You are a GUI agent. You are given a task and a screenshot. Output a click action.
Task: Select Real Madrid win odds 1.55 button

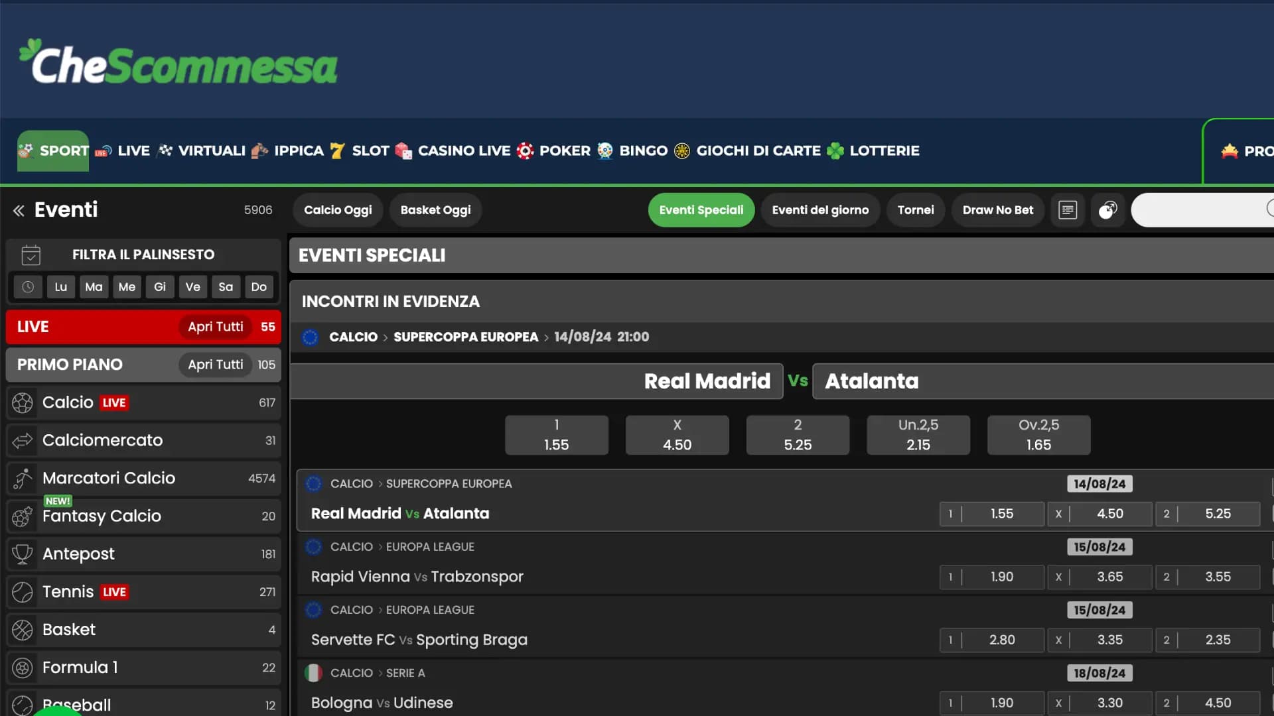pos(556,435)
